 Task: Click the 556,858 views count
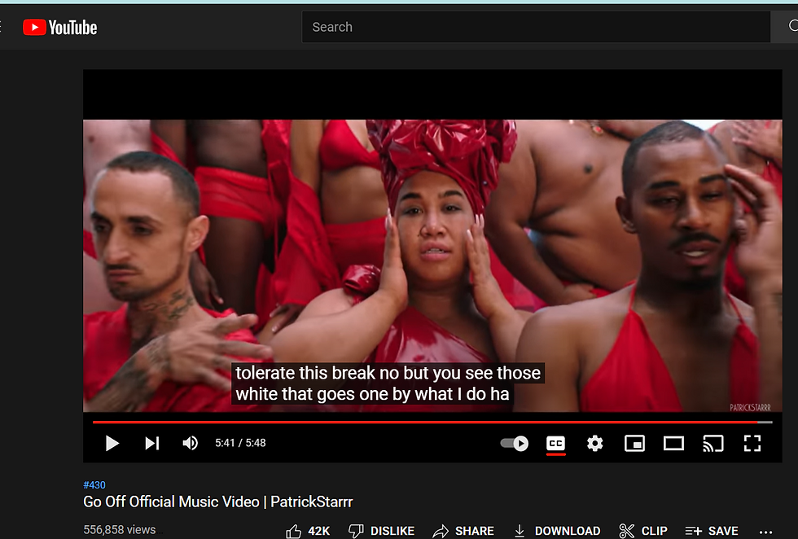point(120,530)
